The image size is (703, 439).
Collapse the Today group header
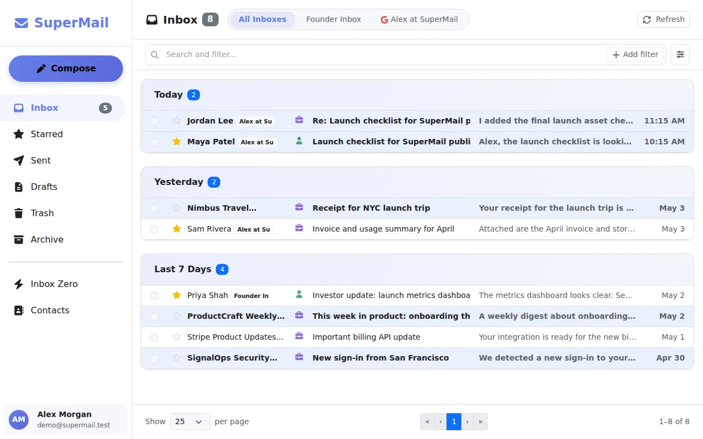click(417, 95)
